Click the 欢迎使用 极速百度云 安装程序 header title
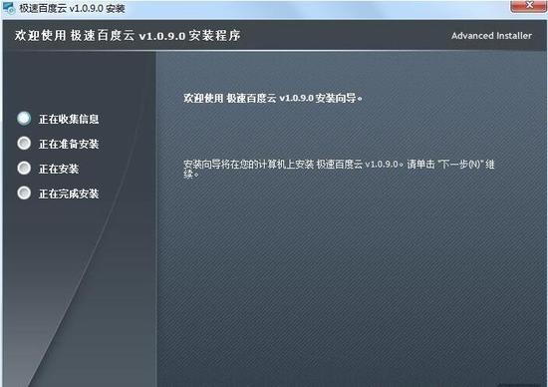The width and height of the screenshot is (548, 387). tap(128, 35)
